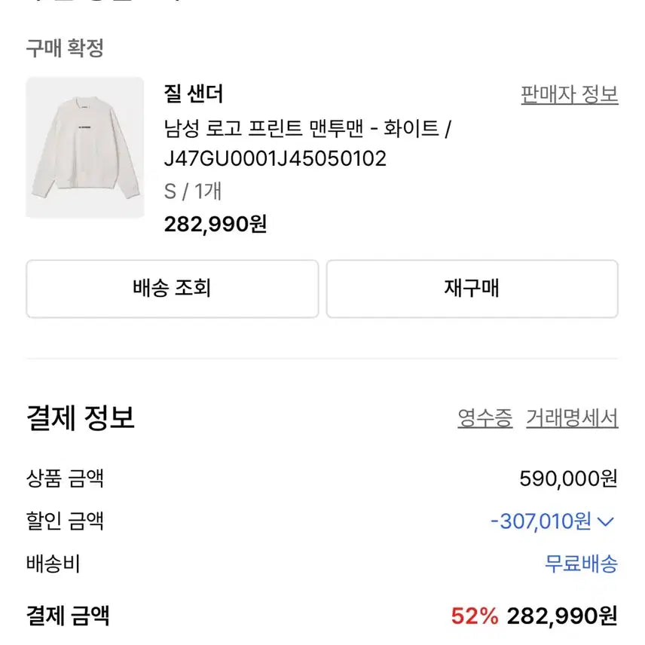645x645 pixels.
Task: Click the -307,010원 discount amount
Action: (x=541, y=520)
